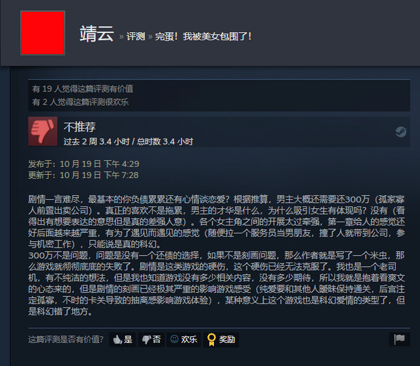The height and width of the screenshot is (366, 420).
Task: Click the 发布于 10 月 19 日 date
Action: pyautogui.click(x=83, y=164)
